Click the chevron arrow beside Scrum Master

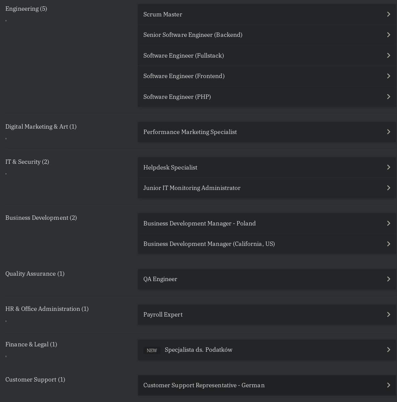[x=389, y=14]
